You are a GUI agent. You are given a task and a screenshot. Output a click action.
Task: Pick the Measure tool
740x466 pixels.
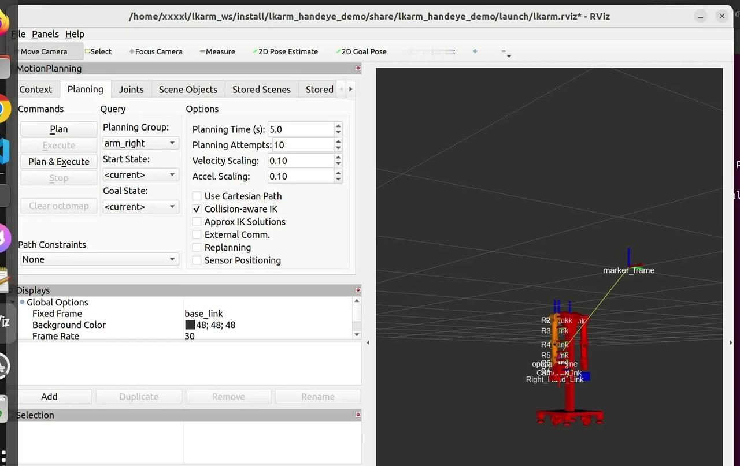point(217,51)
